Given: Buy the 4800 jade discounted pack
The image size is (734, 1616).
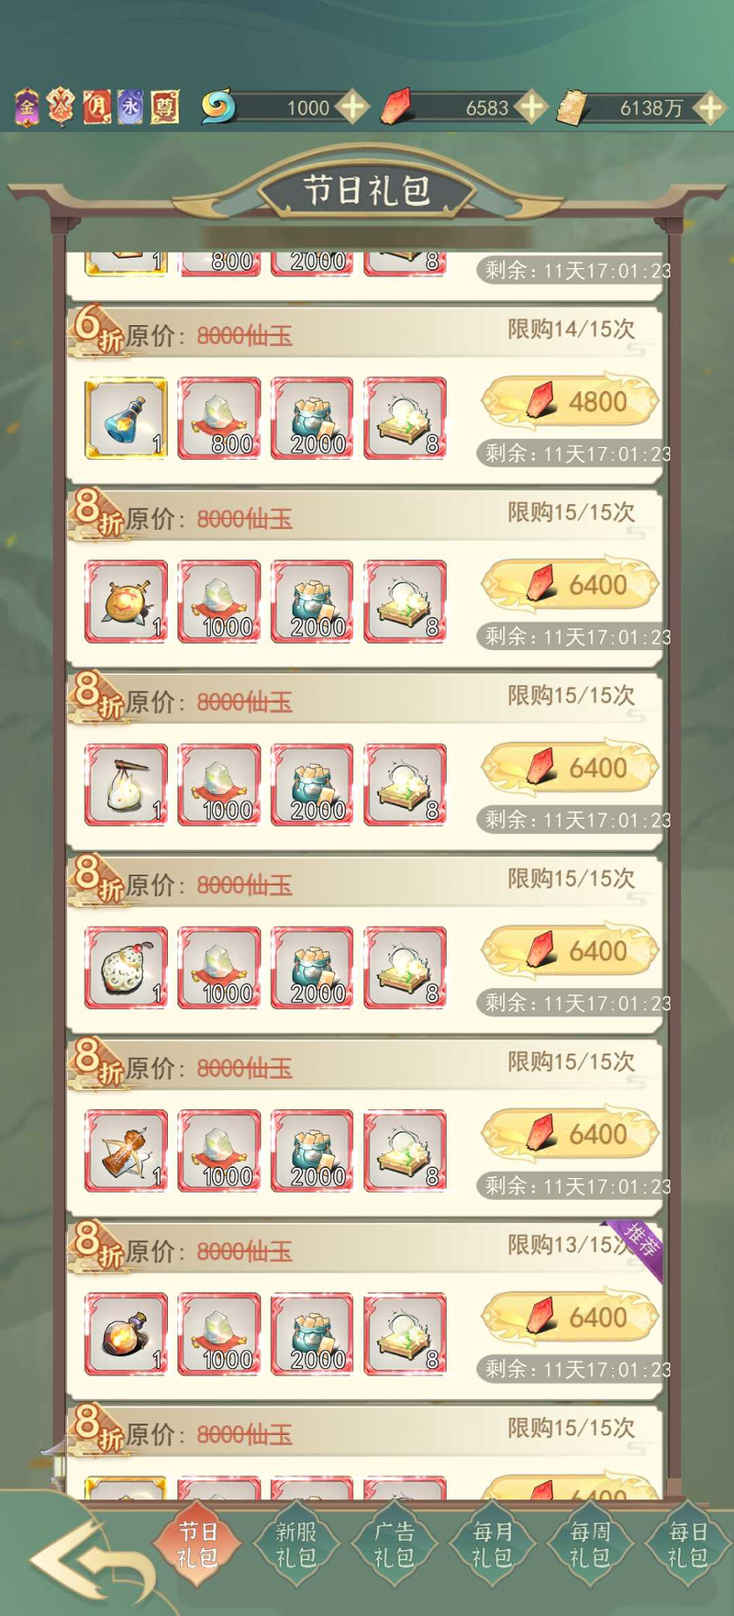Looking at the screenshot, I should (571, 402).
